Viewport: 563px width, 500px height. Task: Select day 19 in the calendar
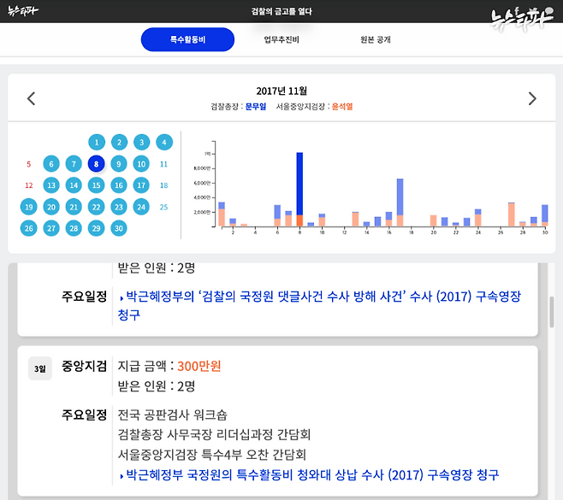click(x=29, y=207)
